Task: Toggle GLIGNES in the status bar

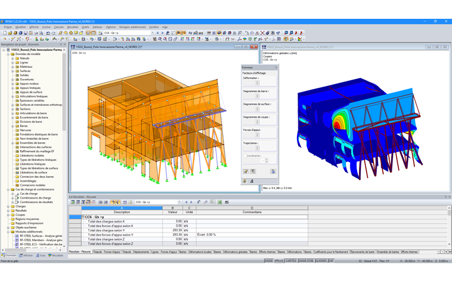Action: pos(321,261)
